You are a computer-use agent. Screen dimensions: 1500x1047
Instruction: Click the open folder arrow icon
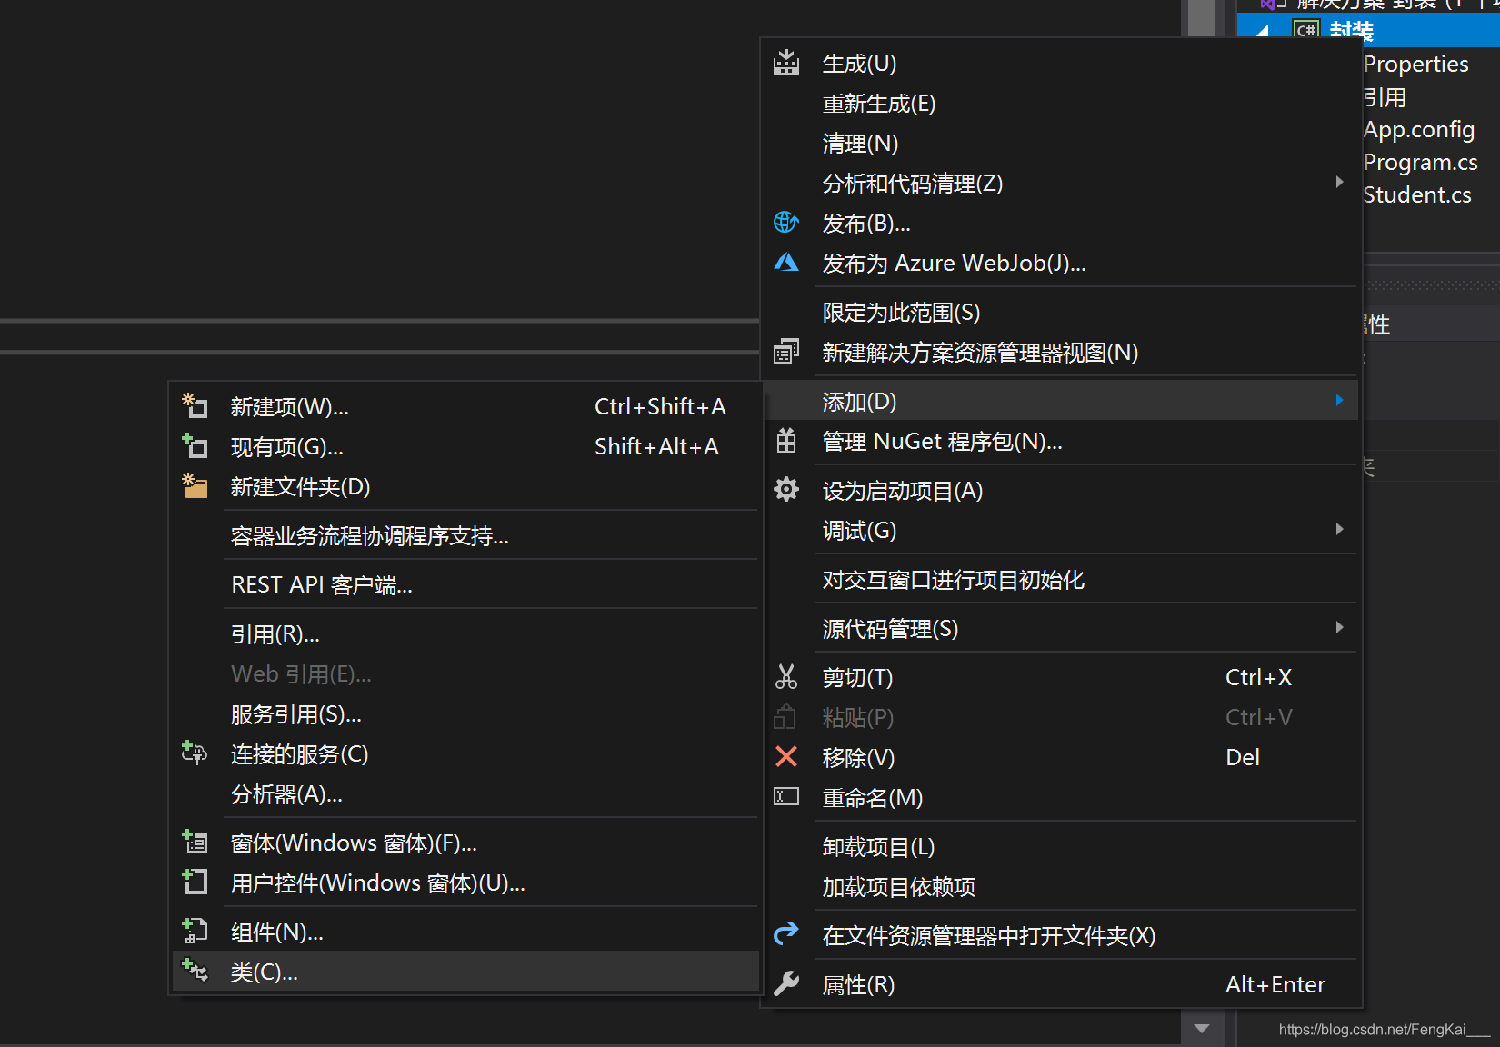pos(786,933)
